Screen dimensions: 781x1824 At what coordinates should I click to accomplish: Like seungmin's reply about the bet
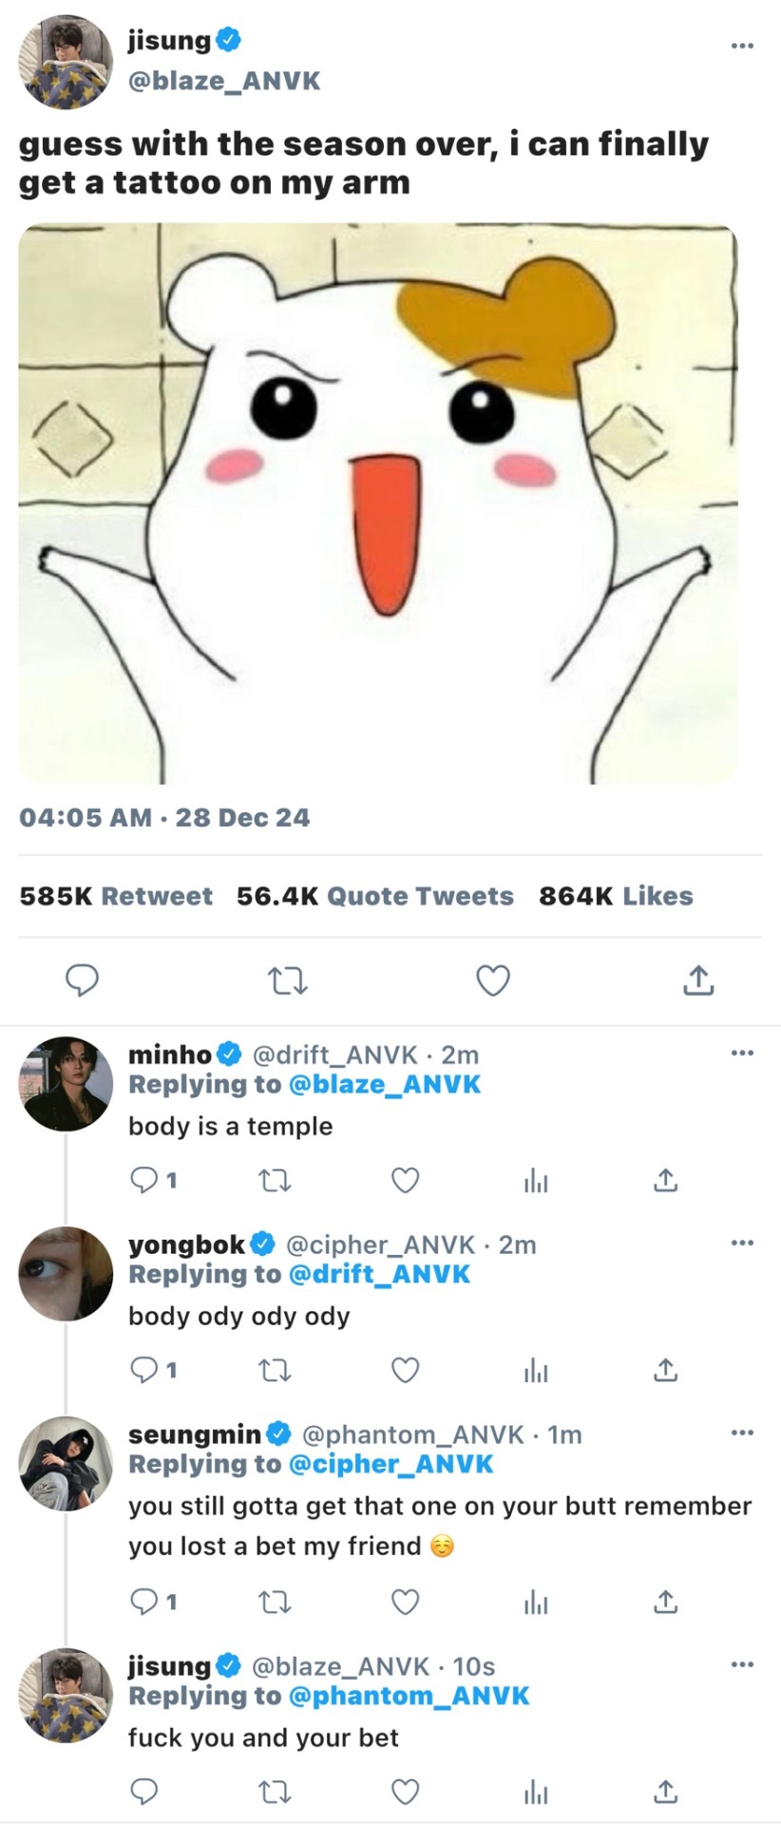[406, 1602]
